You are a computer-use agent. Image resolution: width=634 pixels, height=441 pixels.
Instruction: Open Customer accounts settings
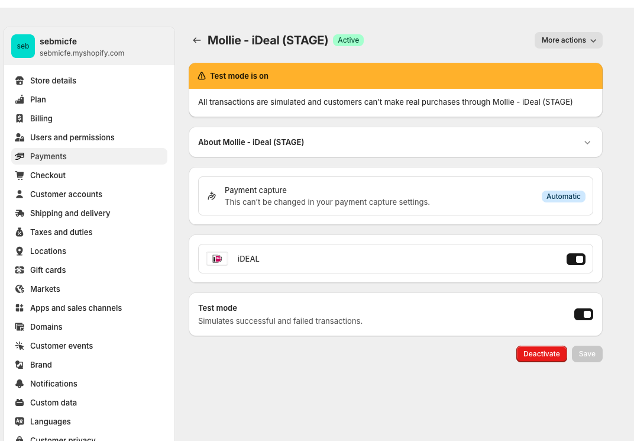[x=89, y=194]
